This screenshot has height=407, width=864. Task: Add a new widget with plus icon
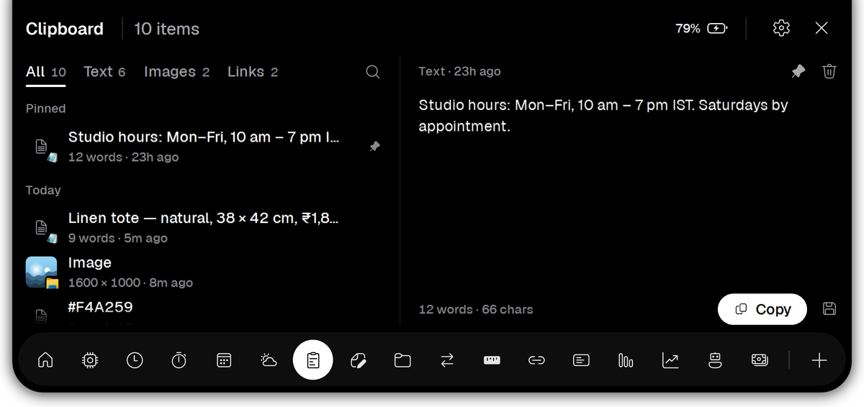coord(819,360)
